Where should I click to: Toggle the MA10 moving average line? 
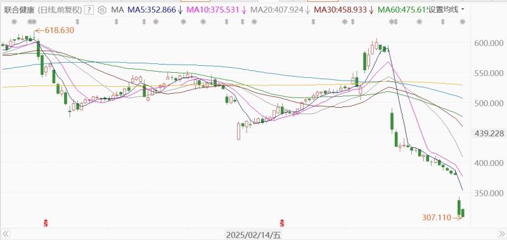pos(216,10)
